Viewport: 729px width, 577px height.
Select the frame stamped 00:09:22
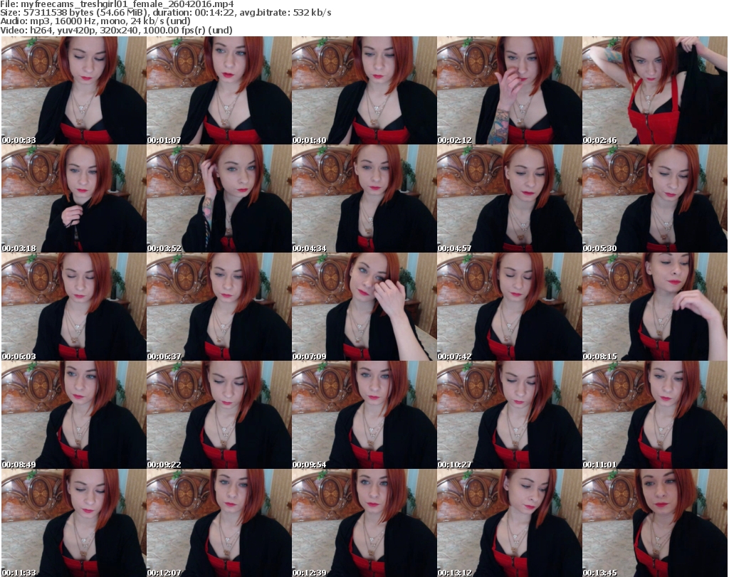tap(219, 414)
